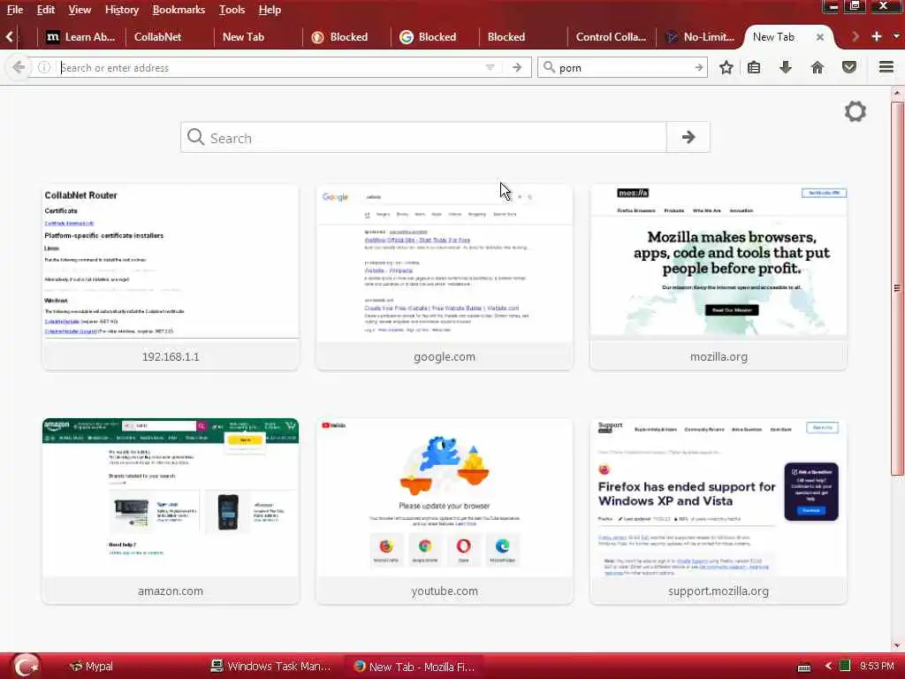Open the list all tabs dropdown
The width and height of the screenshot is (905, 679).
pos(896,36)
